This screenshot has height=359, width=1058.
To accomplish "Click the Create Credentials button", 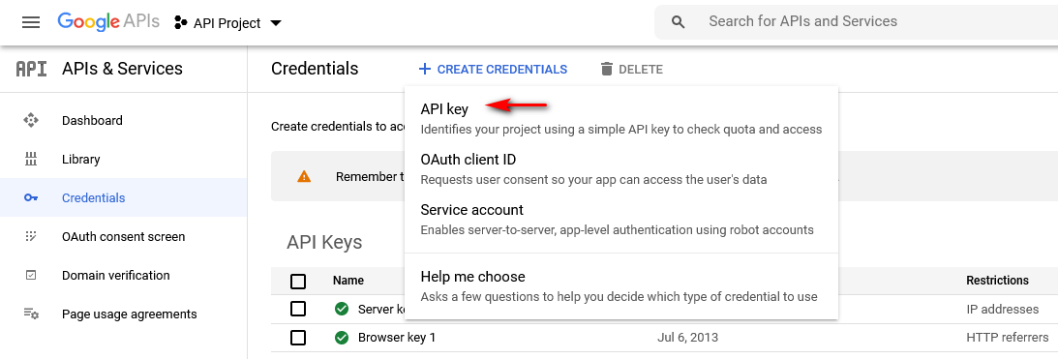I will pyautogui.click(x=493, y=69).
